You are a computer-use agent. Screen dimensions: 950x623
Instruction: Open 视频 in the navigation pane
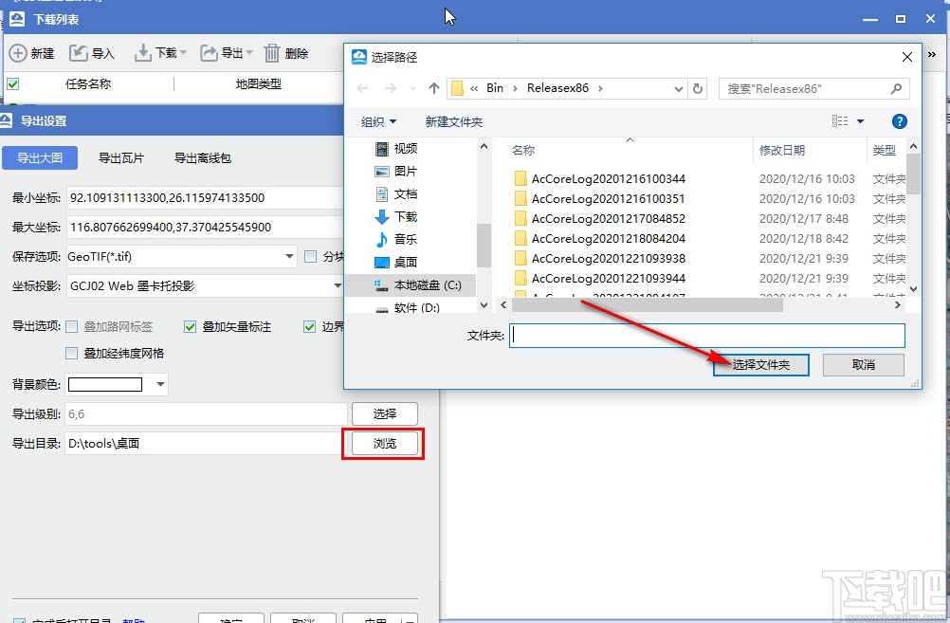(397, 149)
